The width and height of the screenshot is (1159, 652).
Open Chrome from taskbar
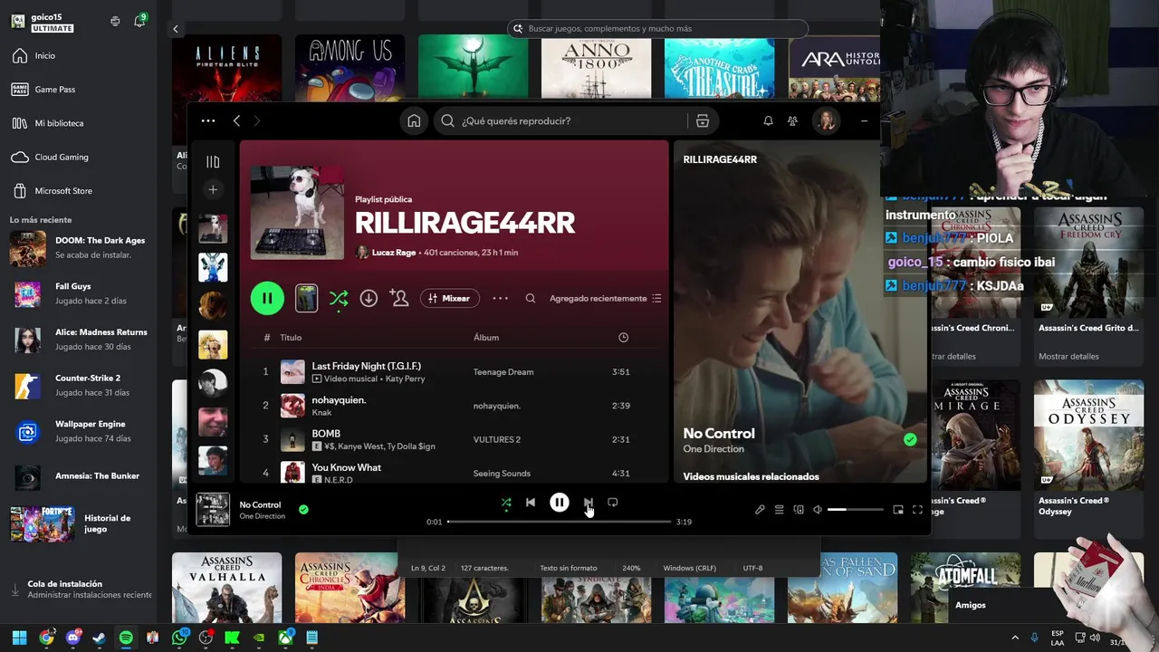click(46, 638)
